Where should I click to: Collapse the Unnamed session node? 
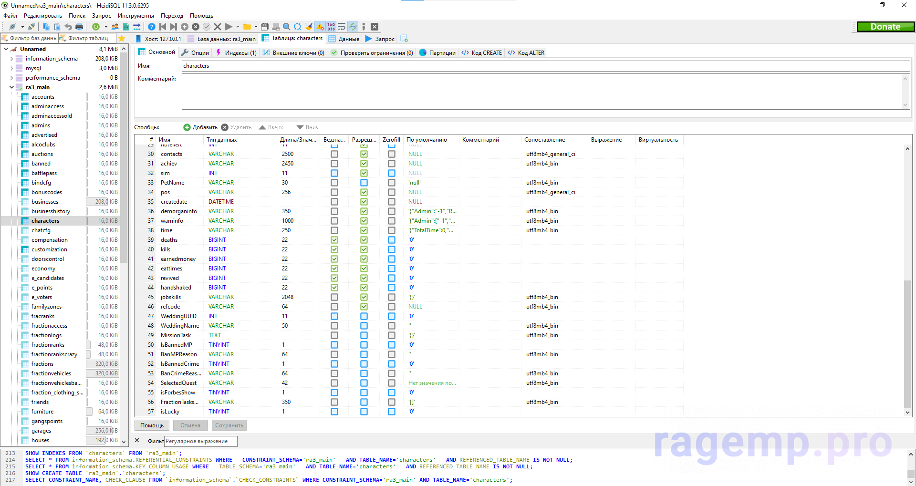point(6,49)
